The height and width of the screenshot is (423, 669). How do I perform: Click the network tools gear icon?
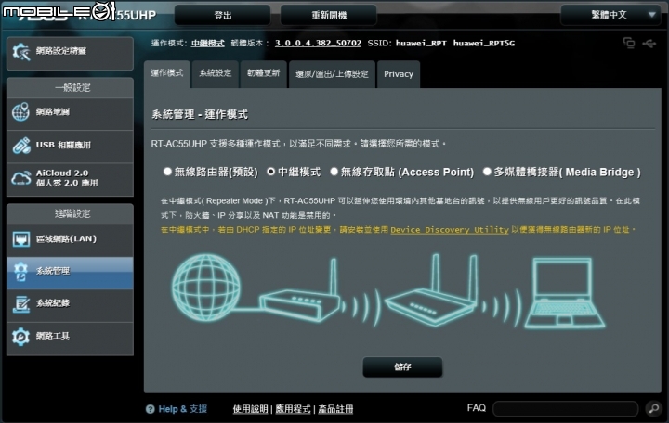pyautogui.click(x=20, y=337)
